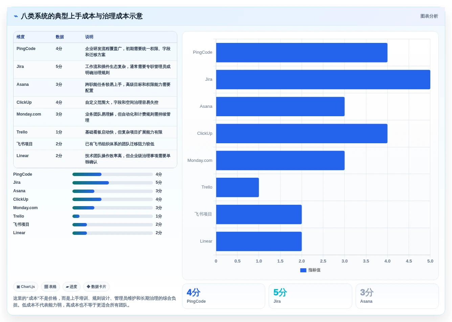This screenshot has height=322, width=452.
Task: Click the Monday.com bar in chart
Action: (x=280, y=160)
